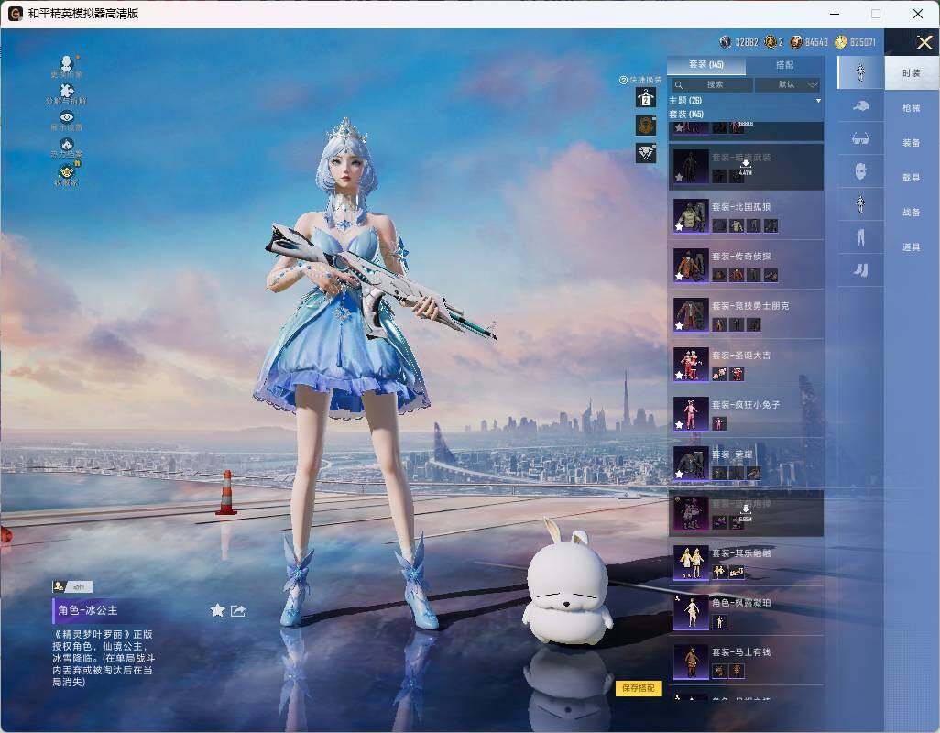Viewport: 940px width, 733px height.
Task: Open the 装备 side menu
Action: [912, 143]
